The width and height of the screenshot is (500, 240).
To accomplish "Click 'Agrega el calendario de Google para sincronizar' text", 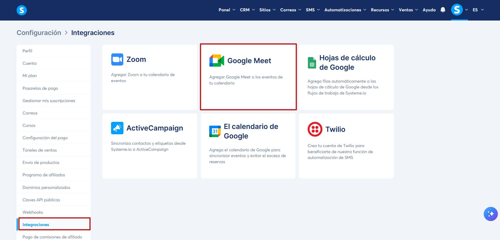I will pos(247,156).
